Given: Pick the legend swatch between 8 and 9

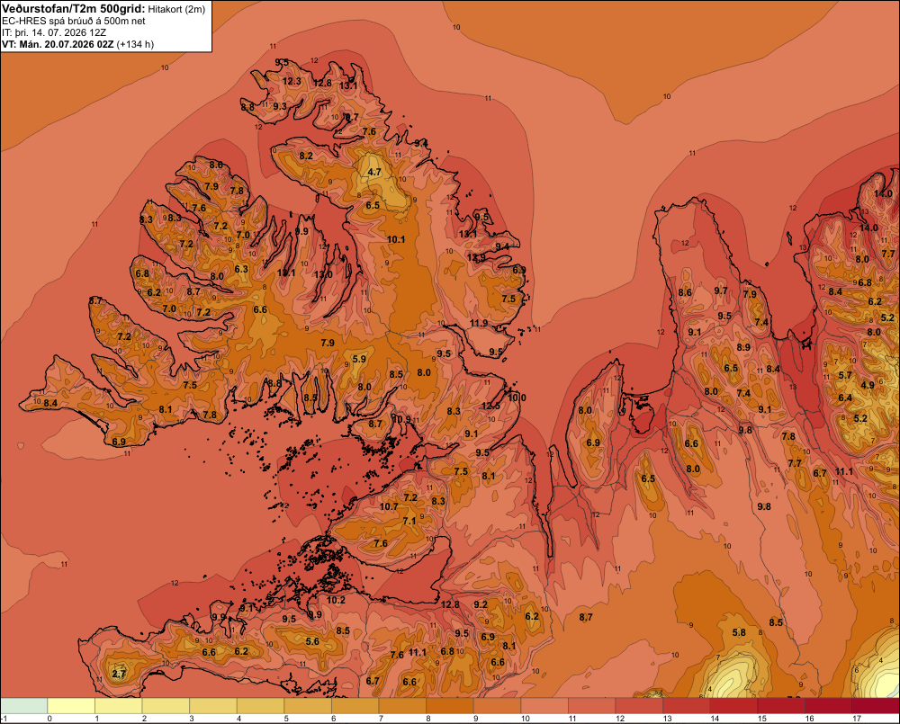Looking at the screenshot, I should click(x=450, y=705).
